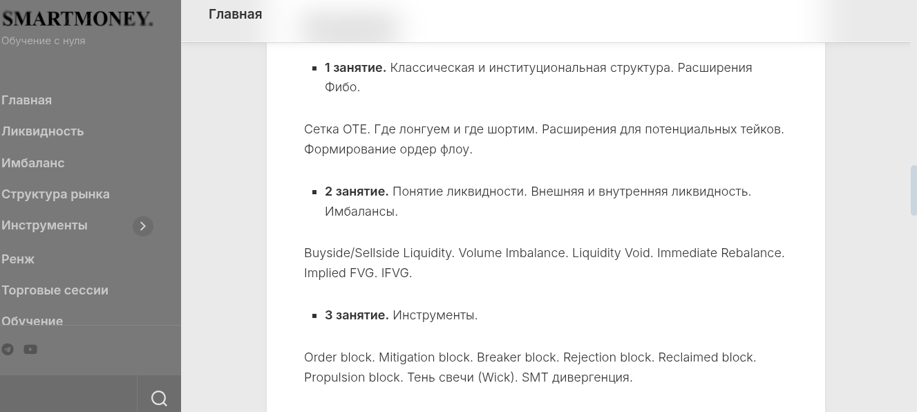
Task: Open the Инструменты menu item
Action: [45, 225]
